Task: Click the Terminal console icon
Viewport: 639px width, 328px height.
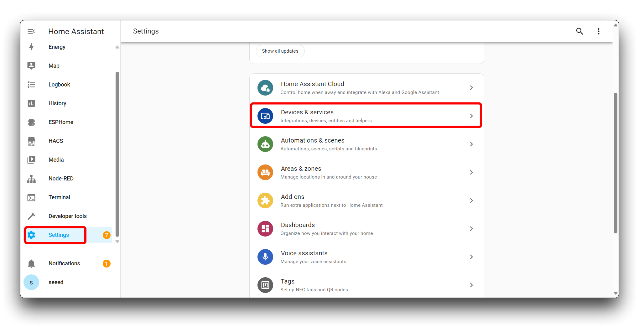Action: [31, 198]
